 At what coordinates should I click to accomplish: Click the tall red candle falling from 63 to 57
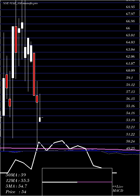(34, 74)
